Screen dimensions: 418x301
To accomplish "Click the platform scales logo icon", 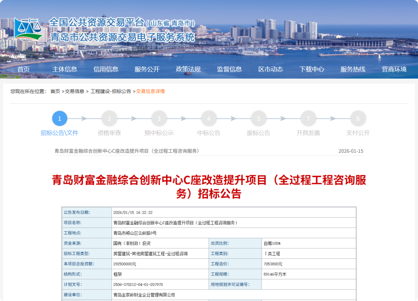I will [28, 29].
